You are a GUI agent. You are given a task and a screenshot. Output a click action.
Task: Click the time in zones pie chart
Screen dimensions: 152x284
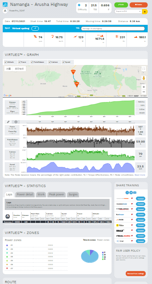tap(90, 256)
